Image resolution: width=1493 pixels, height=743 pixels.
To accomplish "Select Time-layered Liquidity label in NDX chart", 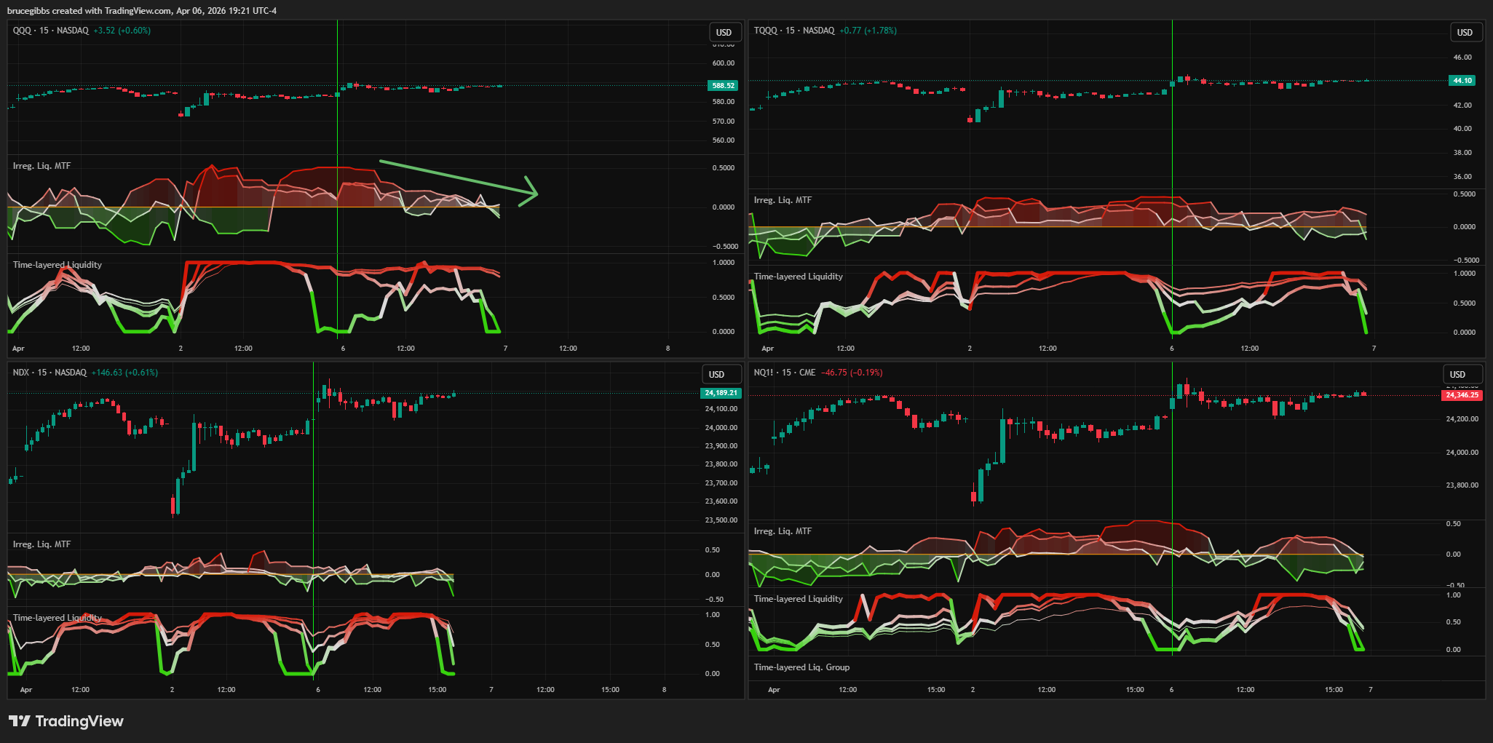I will pyautogui.click(x=57, y=618).
